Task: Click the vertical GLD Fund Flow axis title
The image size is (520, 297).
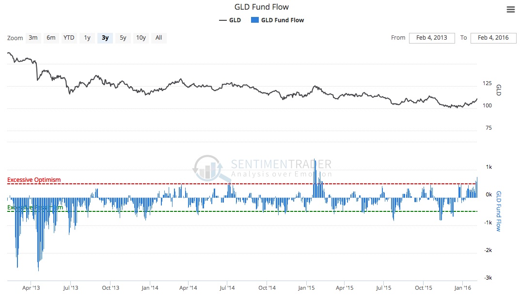Action: 498,211
